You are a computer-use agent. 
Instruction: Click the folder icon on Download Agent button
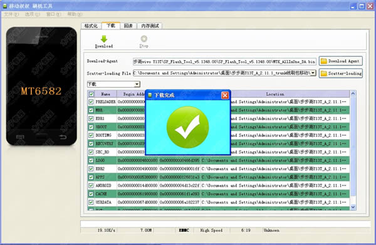point(324,61)
